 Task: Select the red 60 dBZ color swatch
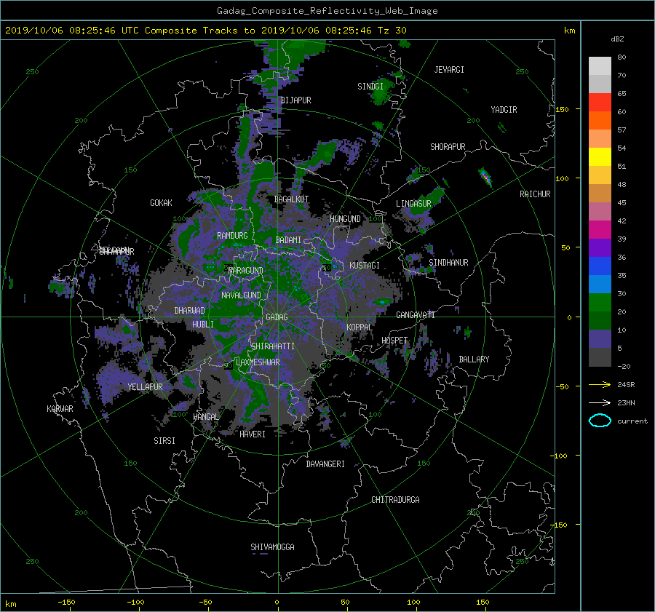click(600, 102)
